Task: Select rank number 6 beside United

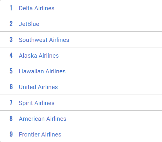Action: click(11, 87)
